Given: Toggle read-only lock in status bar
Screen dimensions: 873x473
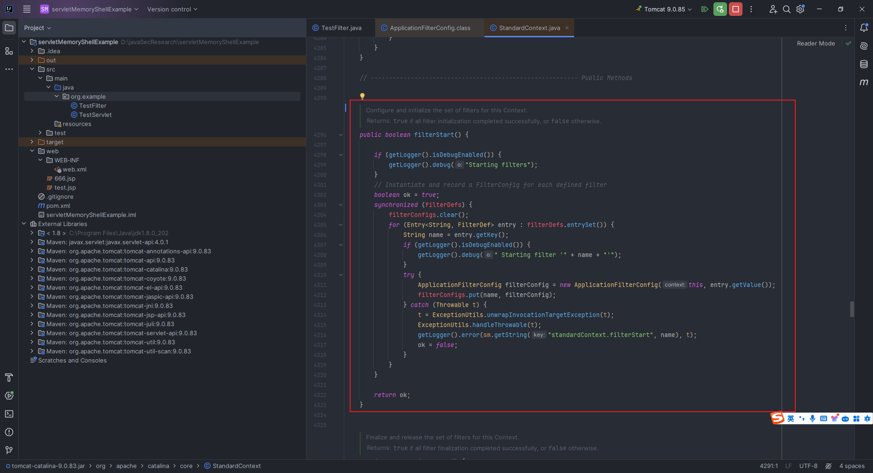Looking at the screenshot, I should click(828, 466).
